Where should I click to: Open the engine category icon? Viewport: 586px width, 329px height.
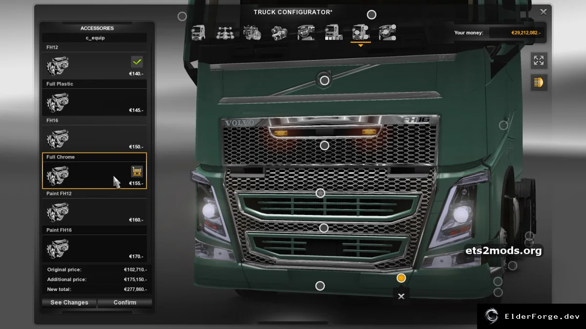tap(252, 33)
